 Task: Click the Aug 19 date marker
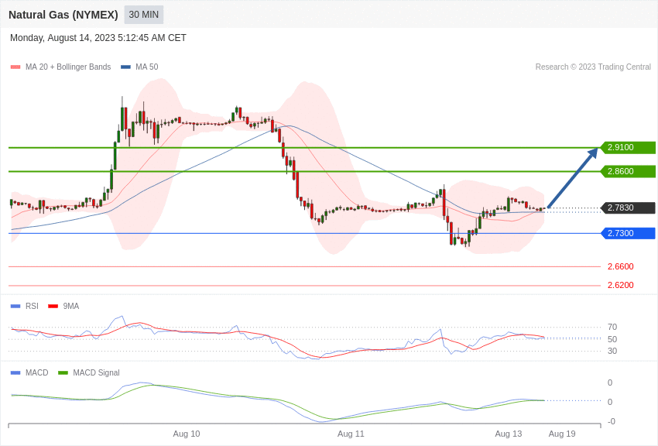[x=562, y=434]
